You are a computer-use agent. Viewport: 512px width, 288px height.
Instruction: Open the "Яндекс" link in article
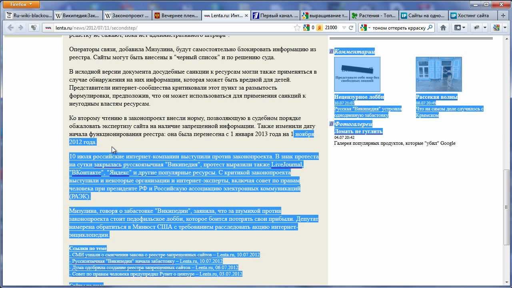tap(119, 172)
